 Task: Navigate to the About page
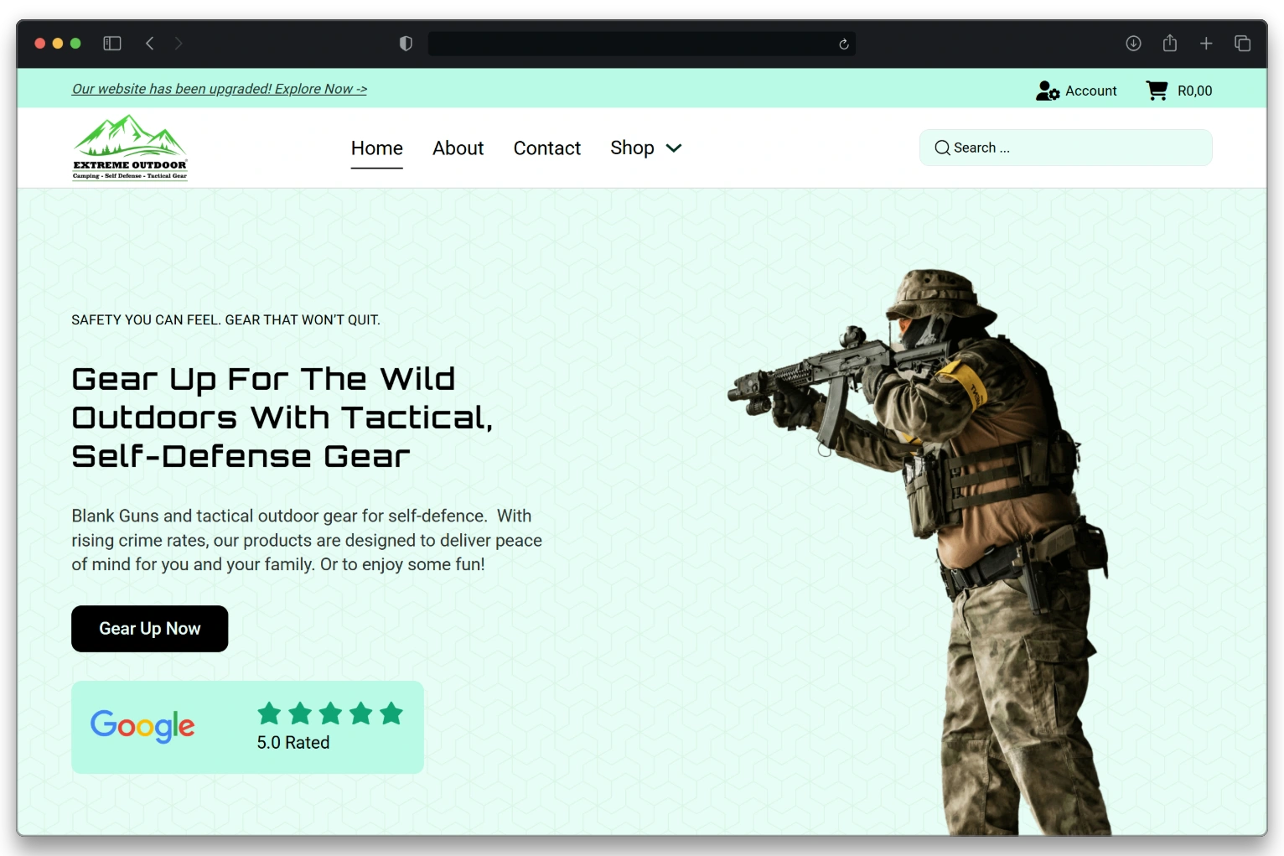458,148
